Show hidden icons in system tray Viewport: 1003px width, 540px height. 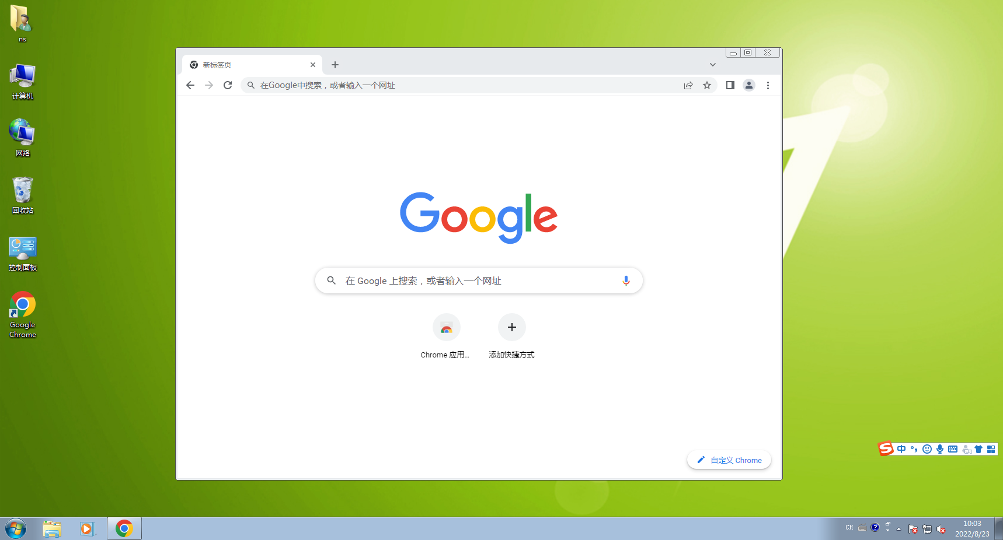pyautogui.click(x=899, y=528)
